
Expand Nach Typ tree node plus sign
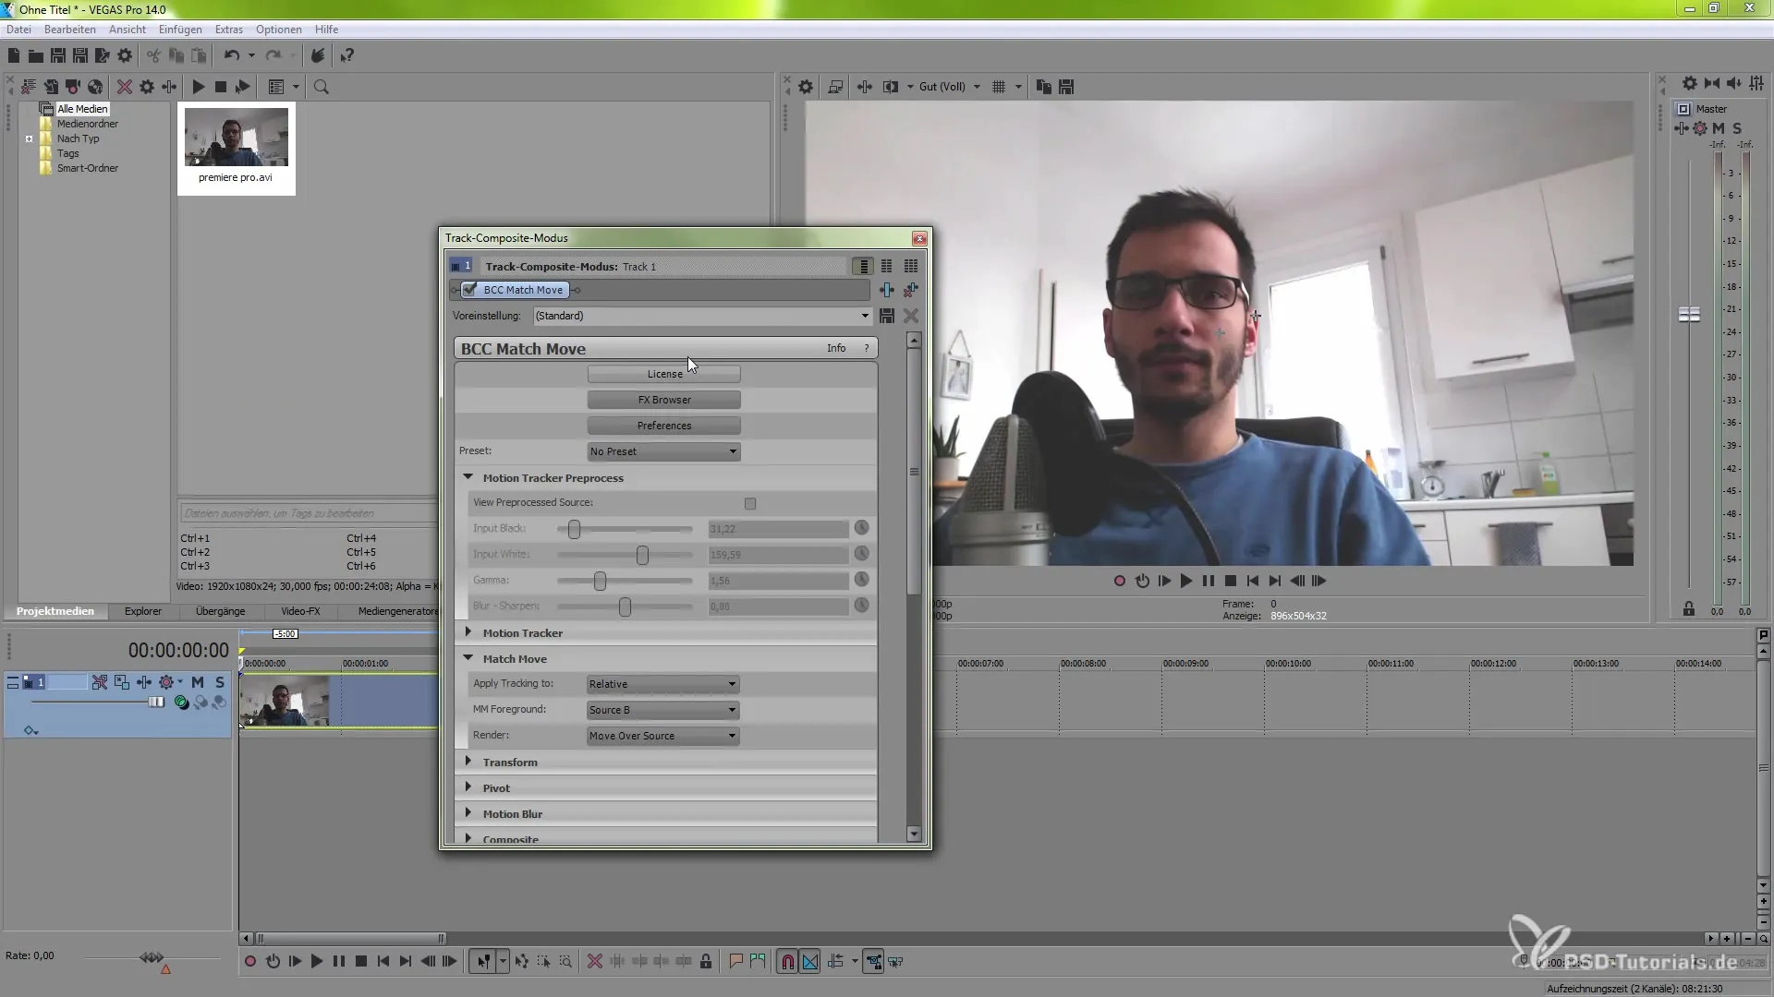[x=29, y=138]
